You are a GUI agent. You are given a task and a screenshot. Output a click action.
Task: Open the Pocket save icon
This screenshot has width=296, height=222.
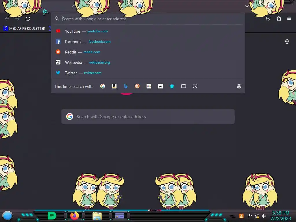point(268,18)
